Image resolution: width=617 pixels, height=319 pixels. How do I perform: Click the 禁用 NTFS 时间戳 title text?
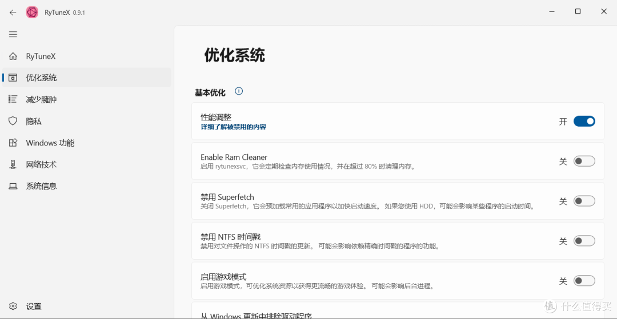coord(230,237)
